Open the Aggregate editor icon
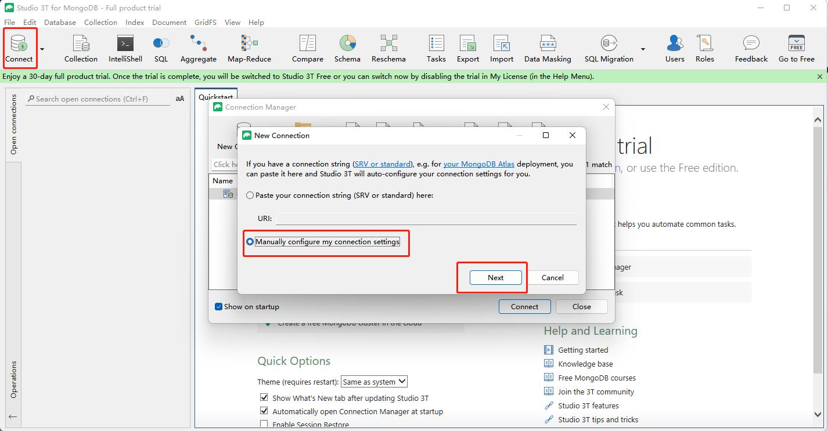This screenshot has height=431, width=828. tap(198, 48)
